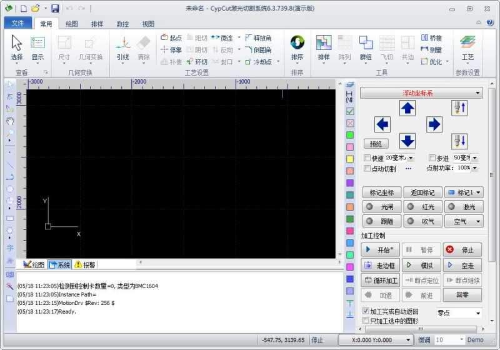This screenshot has height=350, width=500.
Task: Click the new file icon in title bar
Action: click(x=24, y=9)
